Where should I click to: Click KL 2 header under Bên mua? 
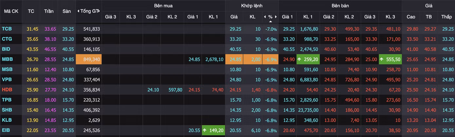coord(172,17)
